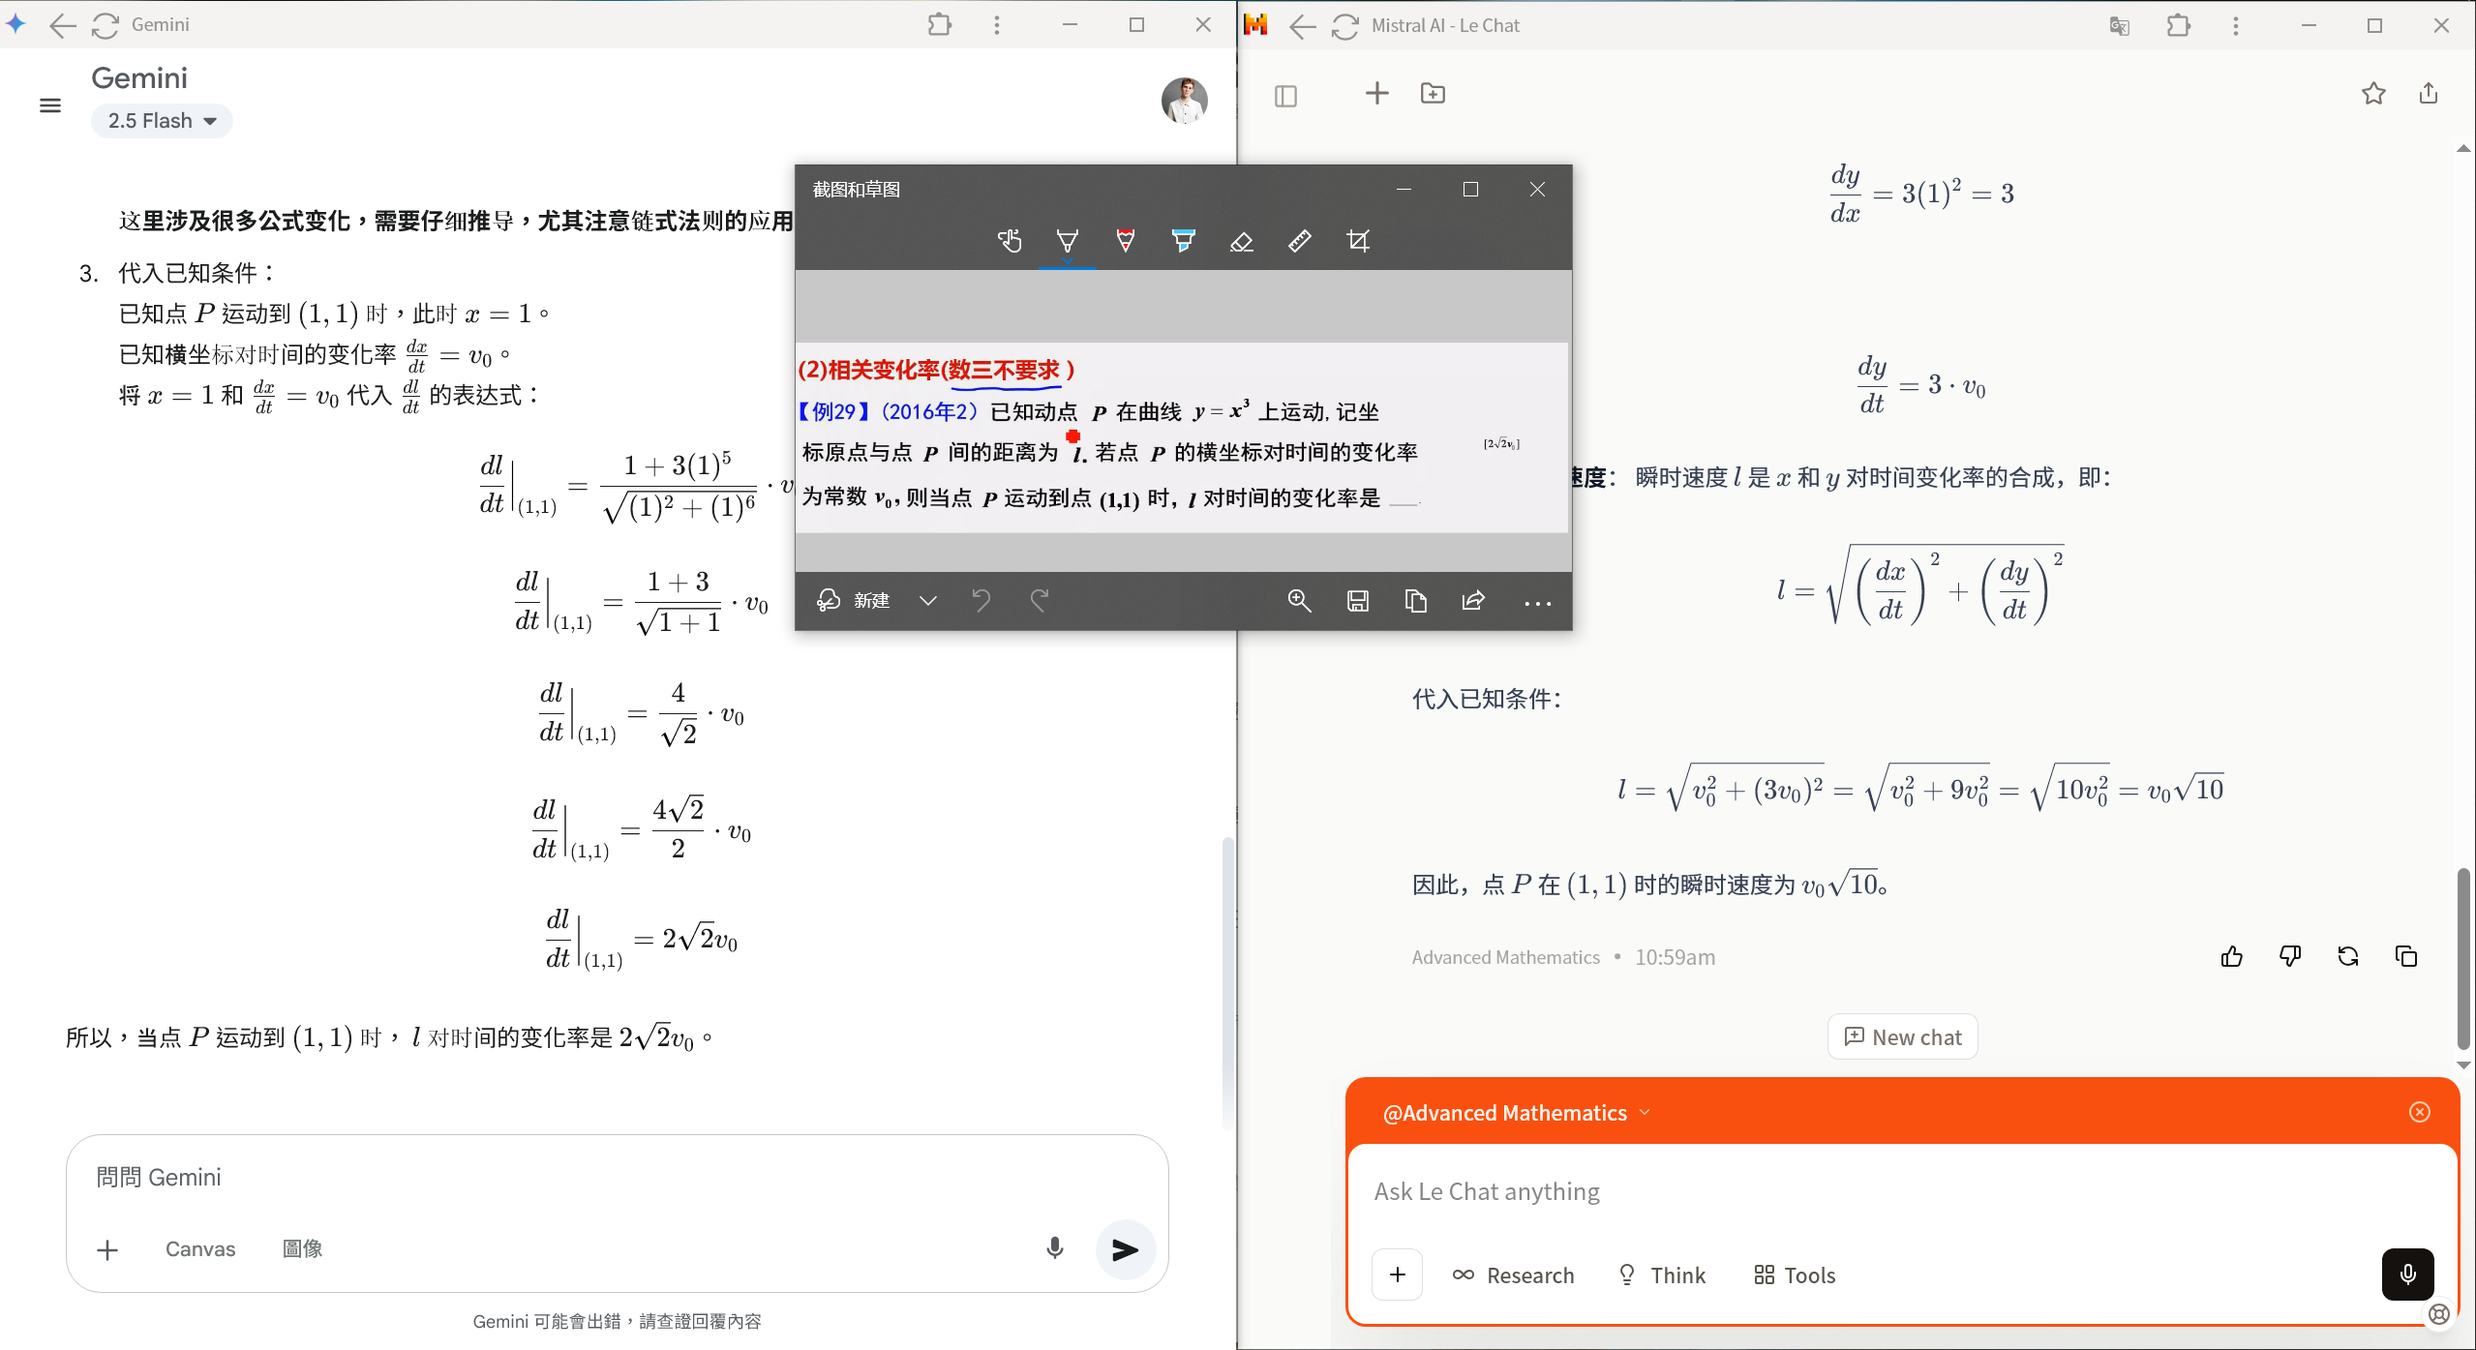The height and width of the screenshot is (1350, 2476).
Task: Select the highlighter tool
Action: (x=1183, y=241)
